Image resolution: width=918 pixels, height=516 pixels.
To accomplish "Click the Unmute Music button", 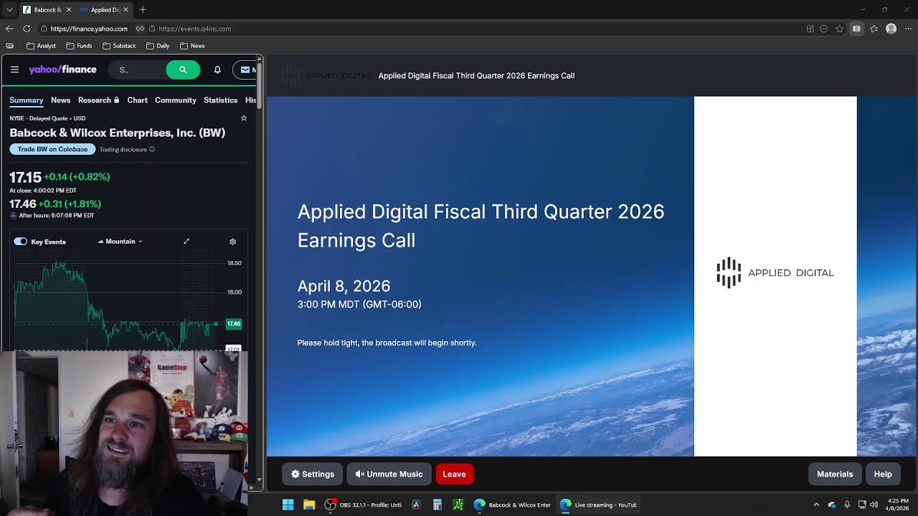I will 389,474.
